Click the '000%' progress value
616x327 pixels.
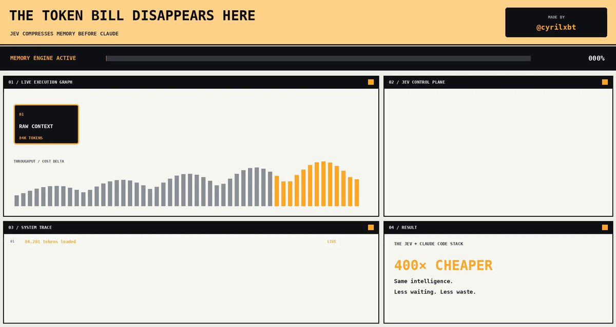(x=596, y=58)
